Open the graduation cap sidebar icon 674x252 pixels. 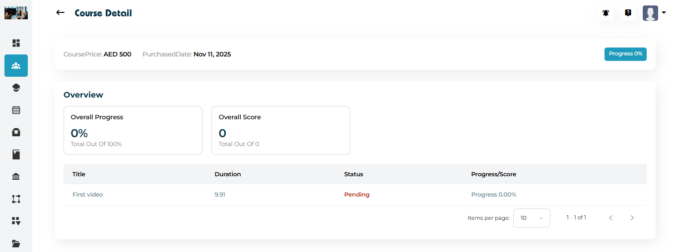click(16, 88)
